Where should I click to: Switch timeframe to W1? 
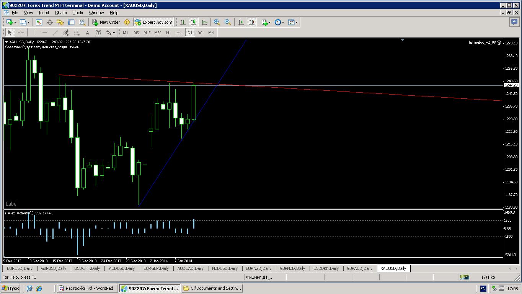[201, 33]
